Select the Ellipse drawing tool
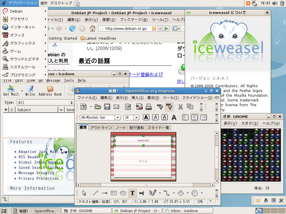 tap(123, 193)
